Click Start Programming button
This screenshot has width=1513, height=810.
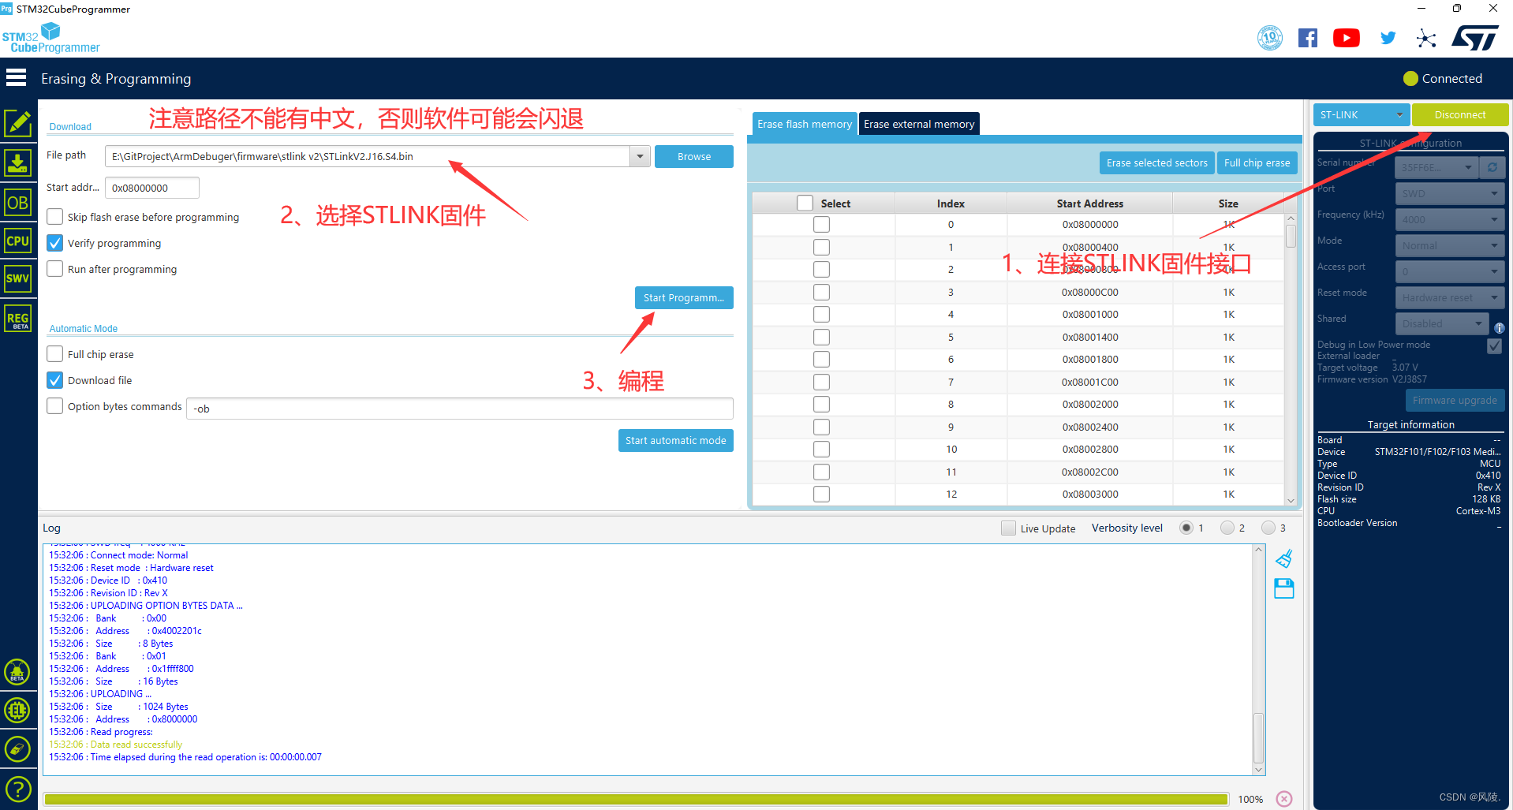pos(684,297)
